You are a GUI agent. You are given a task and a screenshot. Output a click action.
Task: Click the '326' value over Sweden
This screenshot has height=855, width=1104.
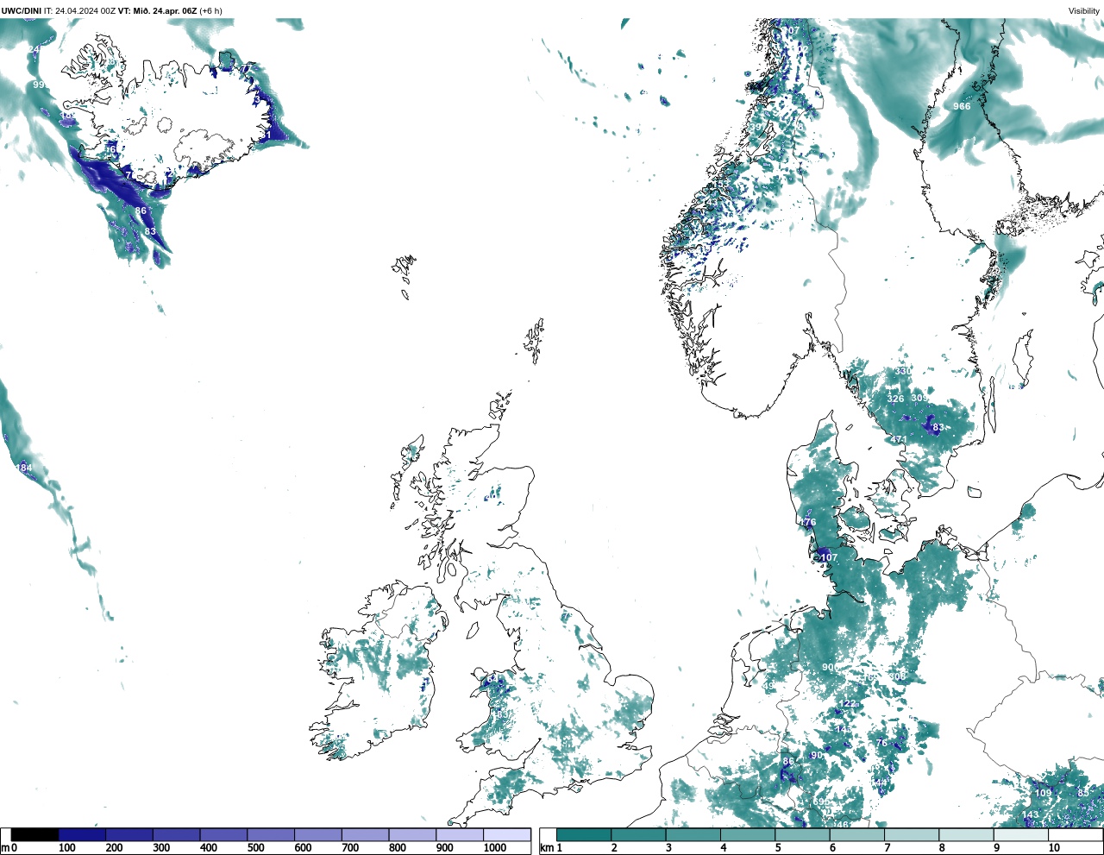[896, 399]
